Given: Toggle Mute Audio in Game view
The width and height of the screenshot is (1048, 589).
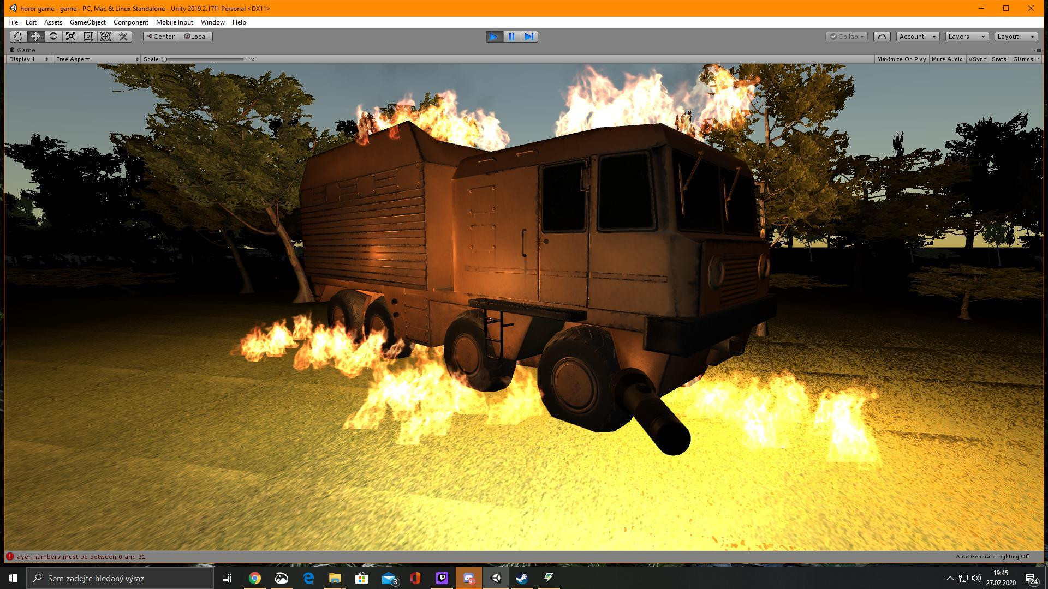Looking at the screenshot, I should [947, 59].
